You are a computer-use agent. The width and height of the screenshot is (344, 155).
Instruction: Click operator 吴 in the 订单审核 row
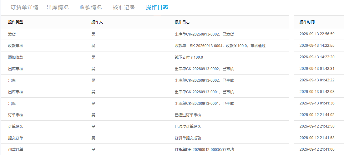point(94,115)
